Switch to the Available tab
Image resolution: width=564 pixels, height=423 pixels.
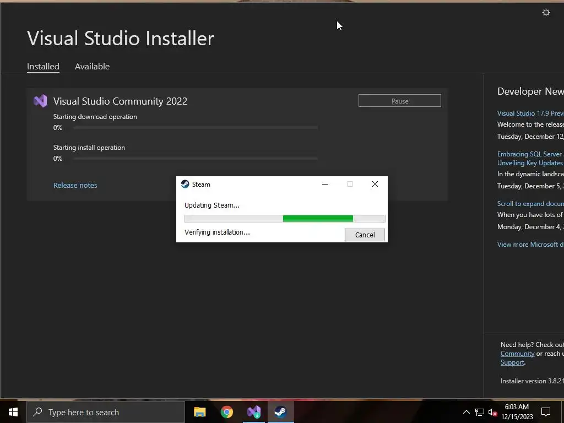pos(92,67)
